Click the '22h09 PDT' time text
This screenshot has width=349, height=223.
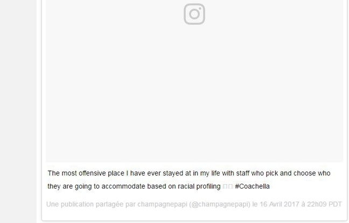point(326,204)
